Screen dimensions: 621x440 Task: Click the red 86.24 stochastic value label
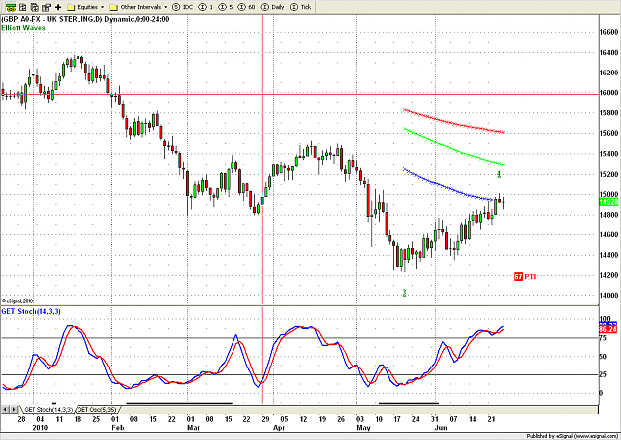608,329
